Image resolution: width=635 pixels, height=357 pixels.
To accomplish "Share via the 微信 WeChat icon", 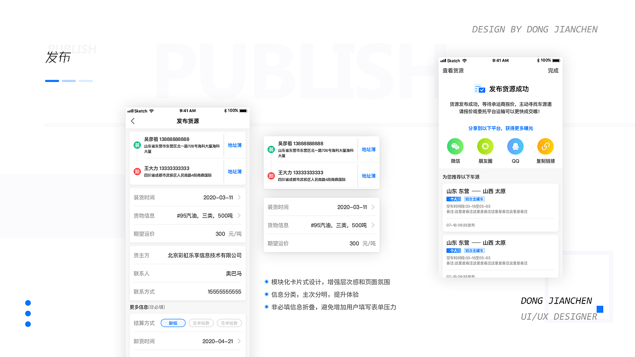I will (x=455, y=146).
